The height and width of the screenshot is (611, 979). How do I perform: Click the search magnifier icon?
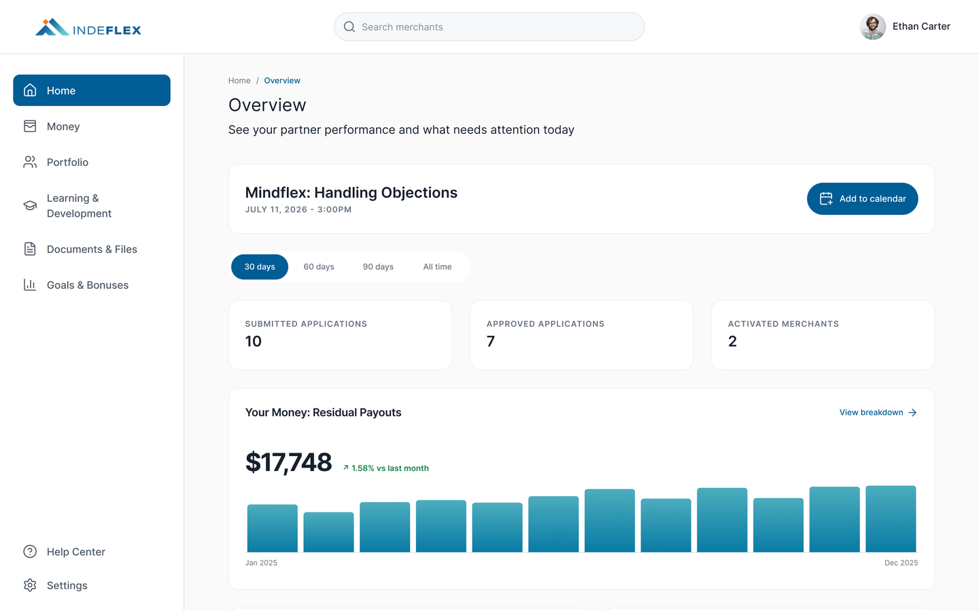pos(349,27)
